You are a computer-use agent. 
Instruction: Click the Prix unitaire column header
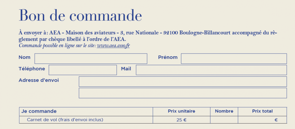pos(182,111)
